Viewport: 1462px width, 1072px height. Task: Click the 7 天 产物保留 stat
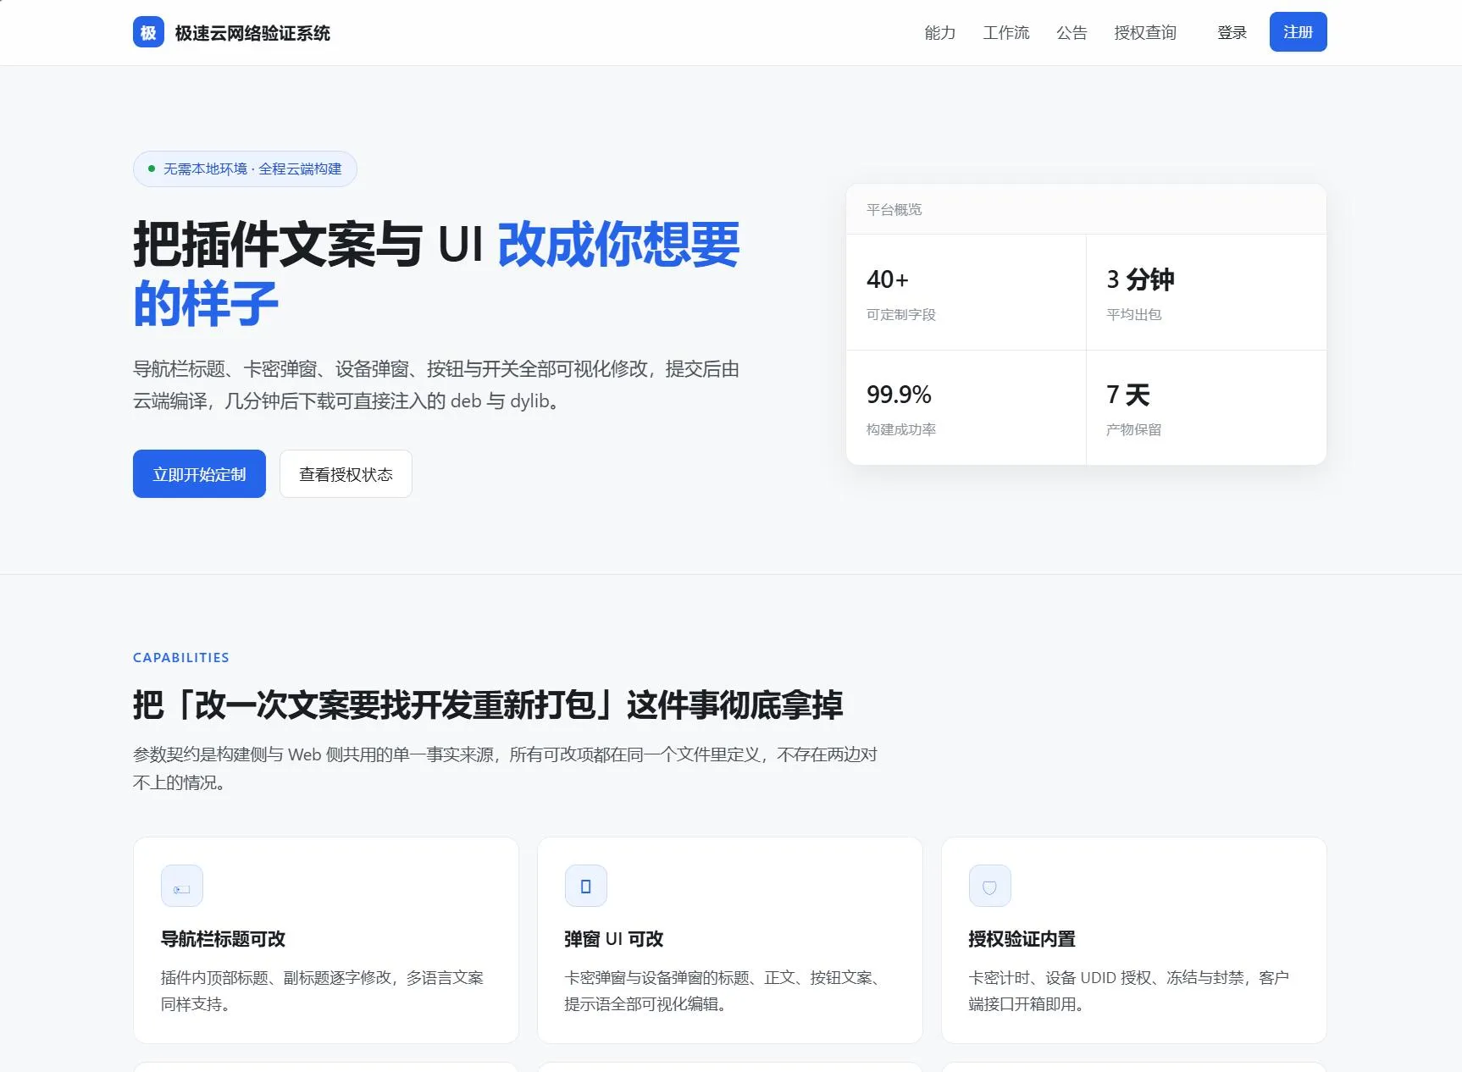click(x=1206, y=407)
